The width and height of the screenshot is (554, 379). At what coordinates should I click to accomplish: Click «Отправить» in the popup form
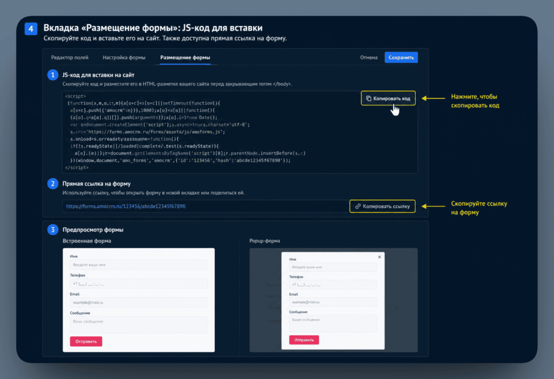(x=304, y=340)
